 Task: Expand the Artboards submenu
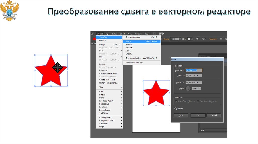click(x=109, y=123)
